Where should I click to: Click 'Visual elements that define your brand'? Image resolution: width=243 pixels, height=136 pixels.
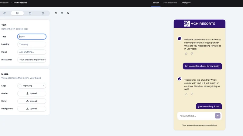(x=21, y=78)
